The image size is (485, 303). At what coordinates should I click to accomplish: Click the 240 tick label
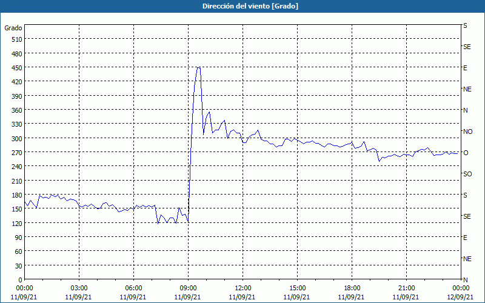pos(17,167)
